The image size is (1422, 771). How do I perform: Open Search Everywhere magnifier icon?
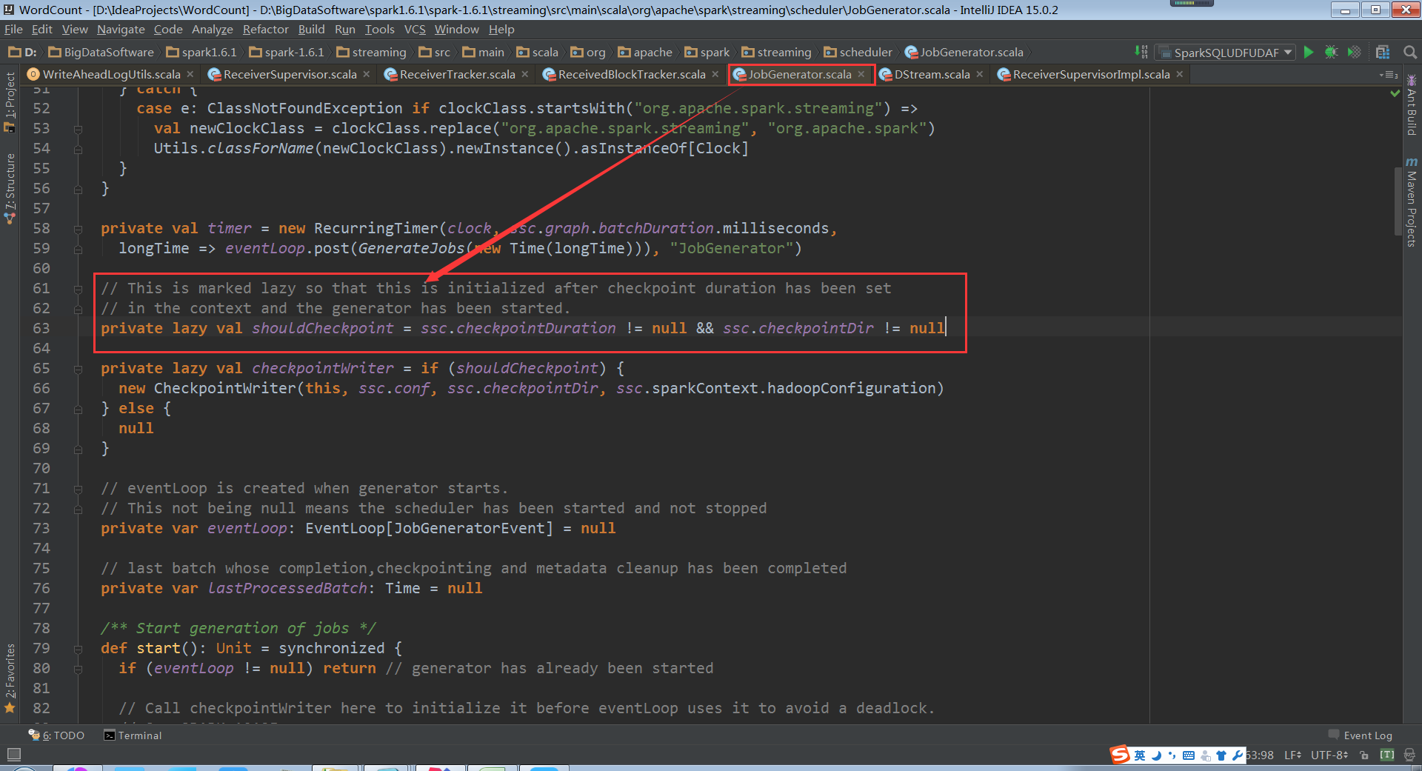click(1410, 52)
